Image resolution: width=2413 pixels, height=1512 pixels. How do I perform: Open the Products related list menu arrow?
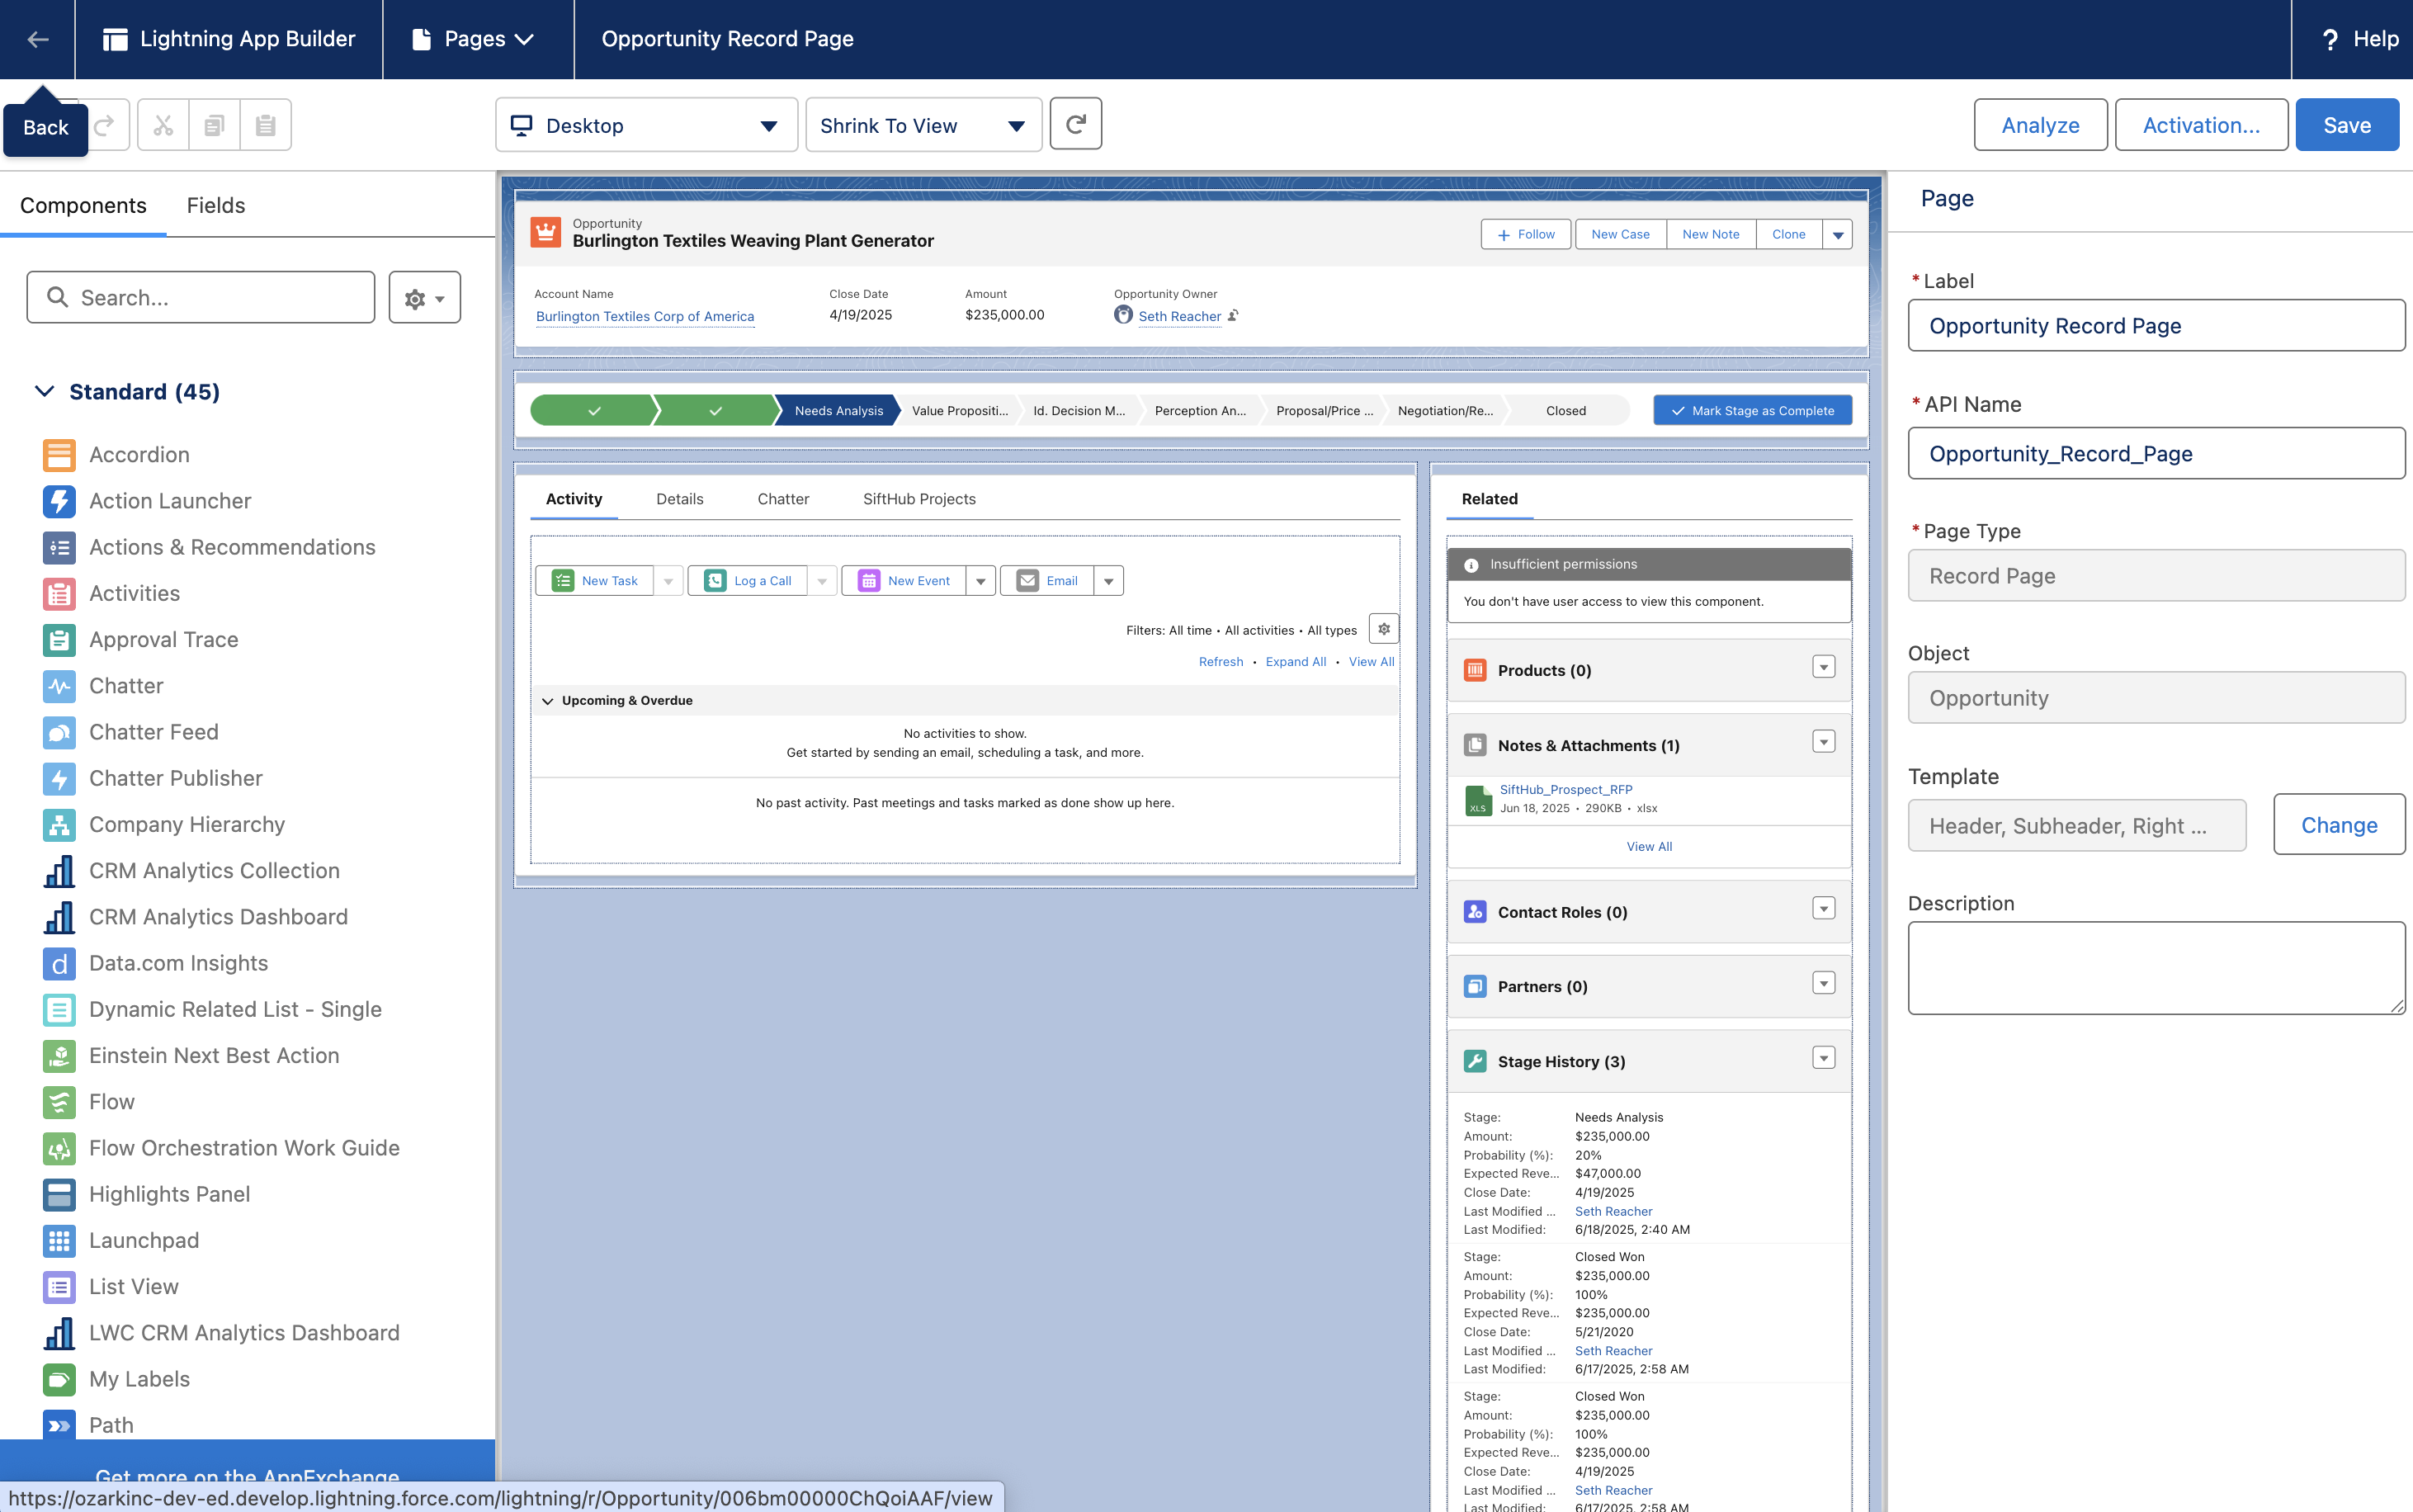click(x=1823, y=667)
